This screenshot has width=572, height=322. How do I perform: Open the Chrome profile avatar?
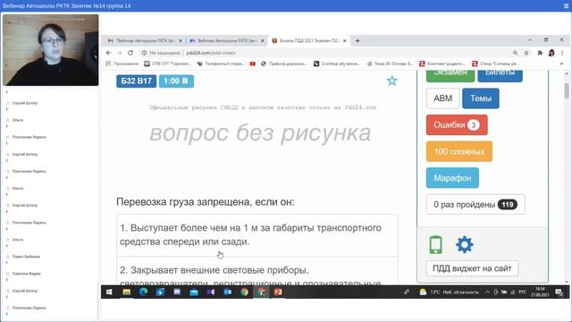pyautogui.click(x=551, y=53)
